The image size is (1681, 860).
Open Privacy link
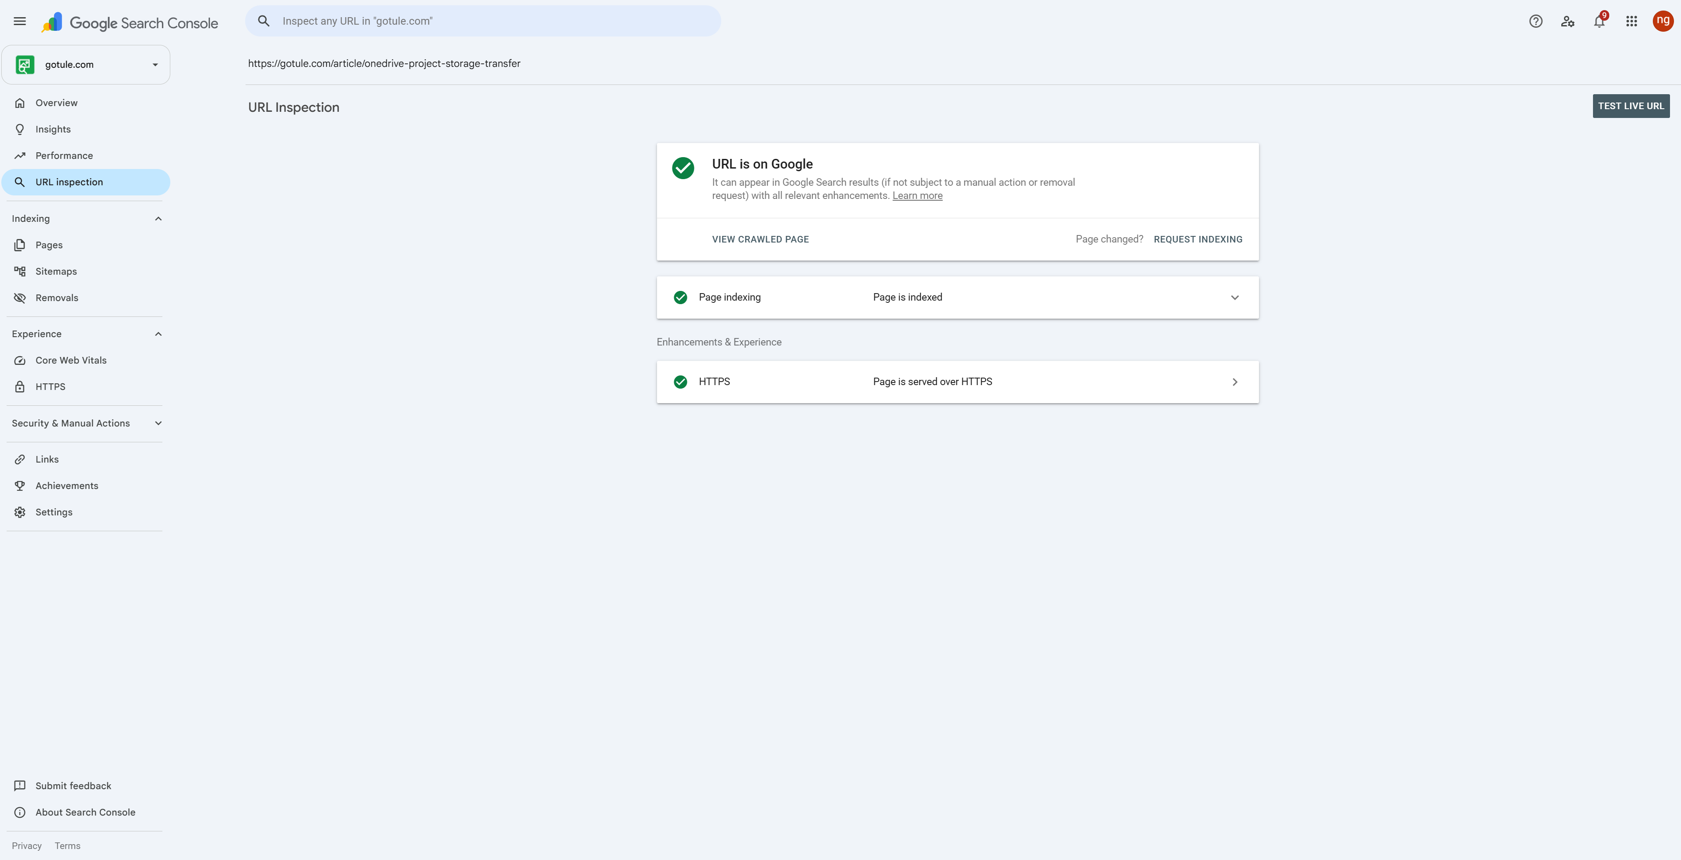[27, 845]
